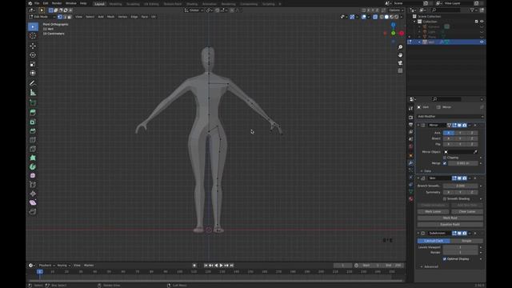Select the Inset Faces tool
Screen dimensions: 512x288
pyautogui.click(x=33, y=122)
